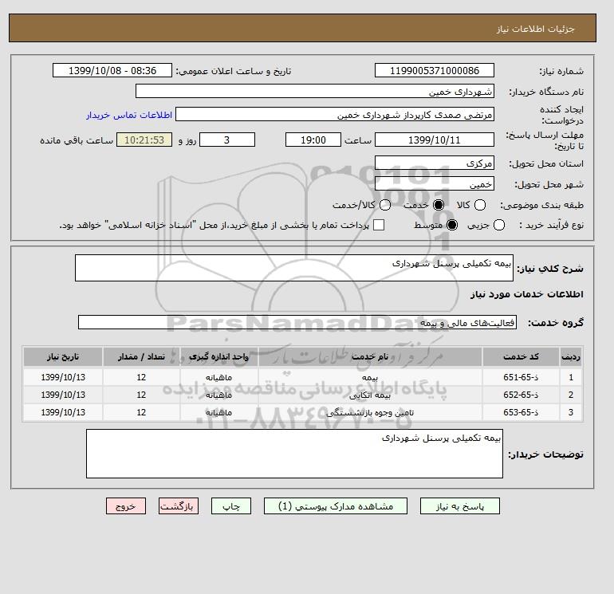Click the بیمه service name in row 1
This screenshot has height=594, width=614.
[370, 377]
